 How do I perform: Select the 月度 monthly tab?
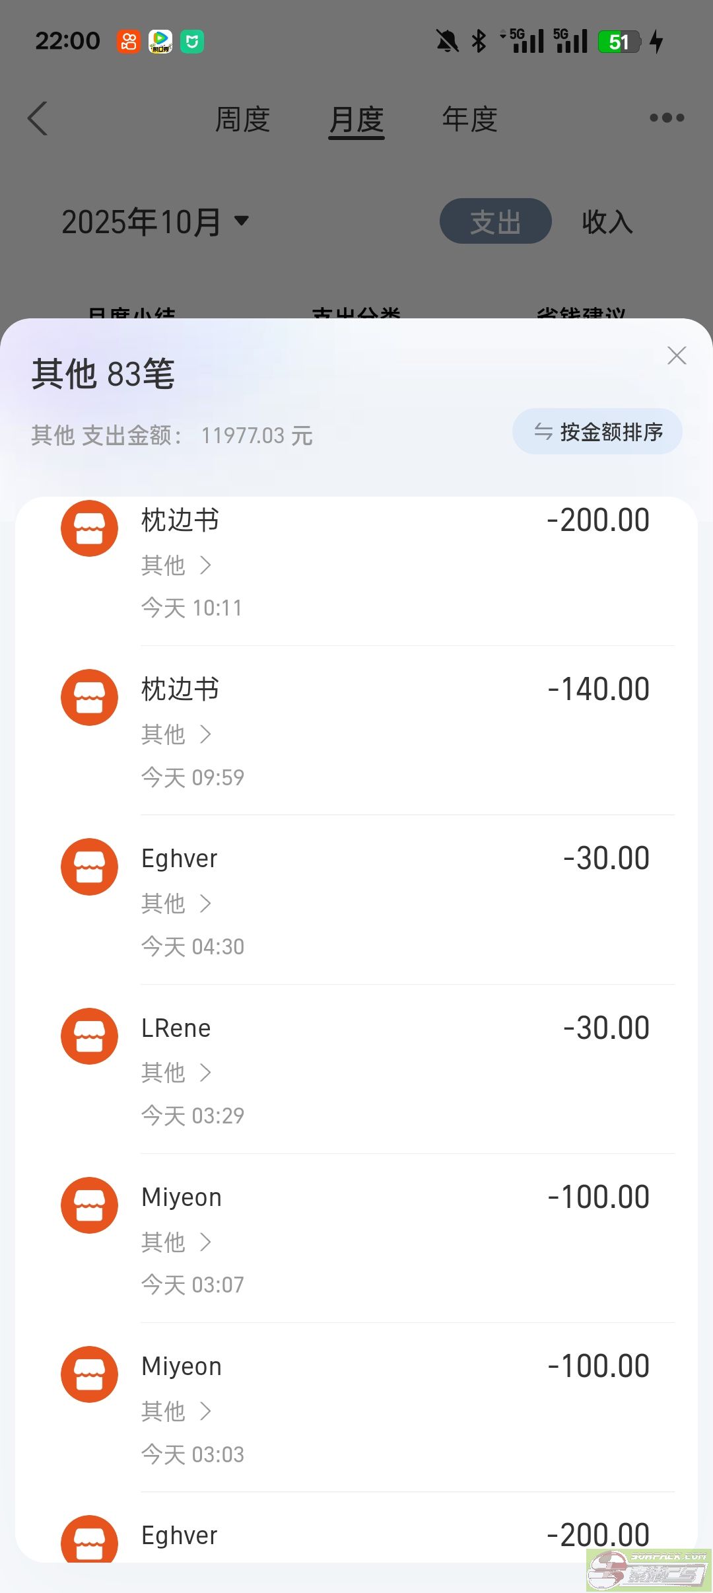coord(356,120)
